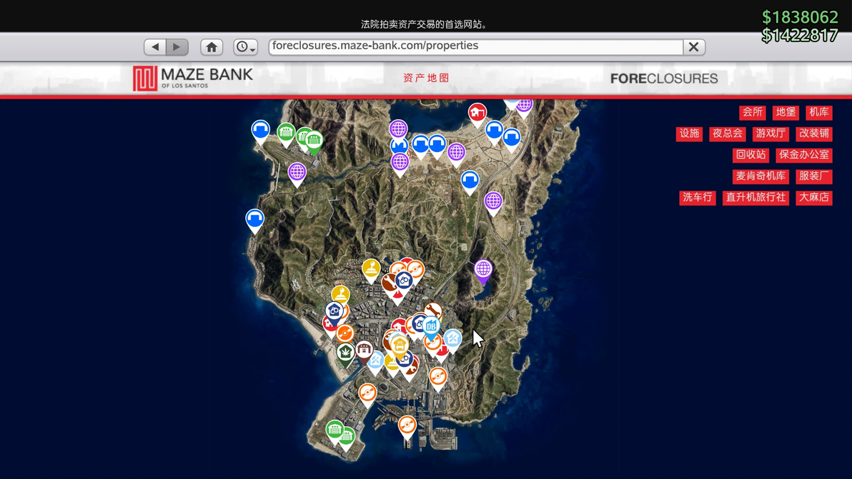Viewport: 852px width, 479px height.
Task: Click the Foreclosures logo in the header
Action: [x=664, y=78]
